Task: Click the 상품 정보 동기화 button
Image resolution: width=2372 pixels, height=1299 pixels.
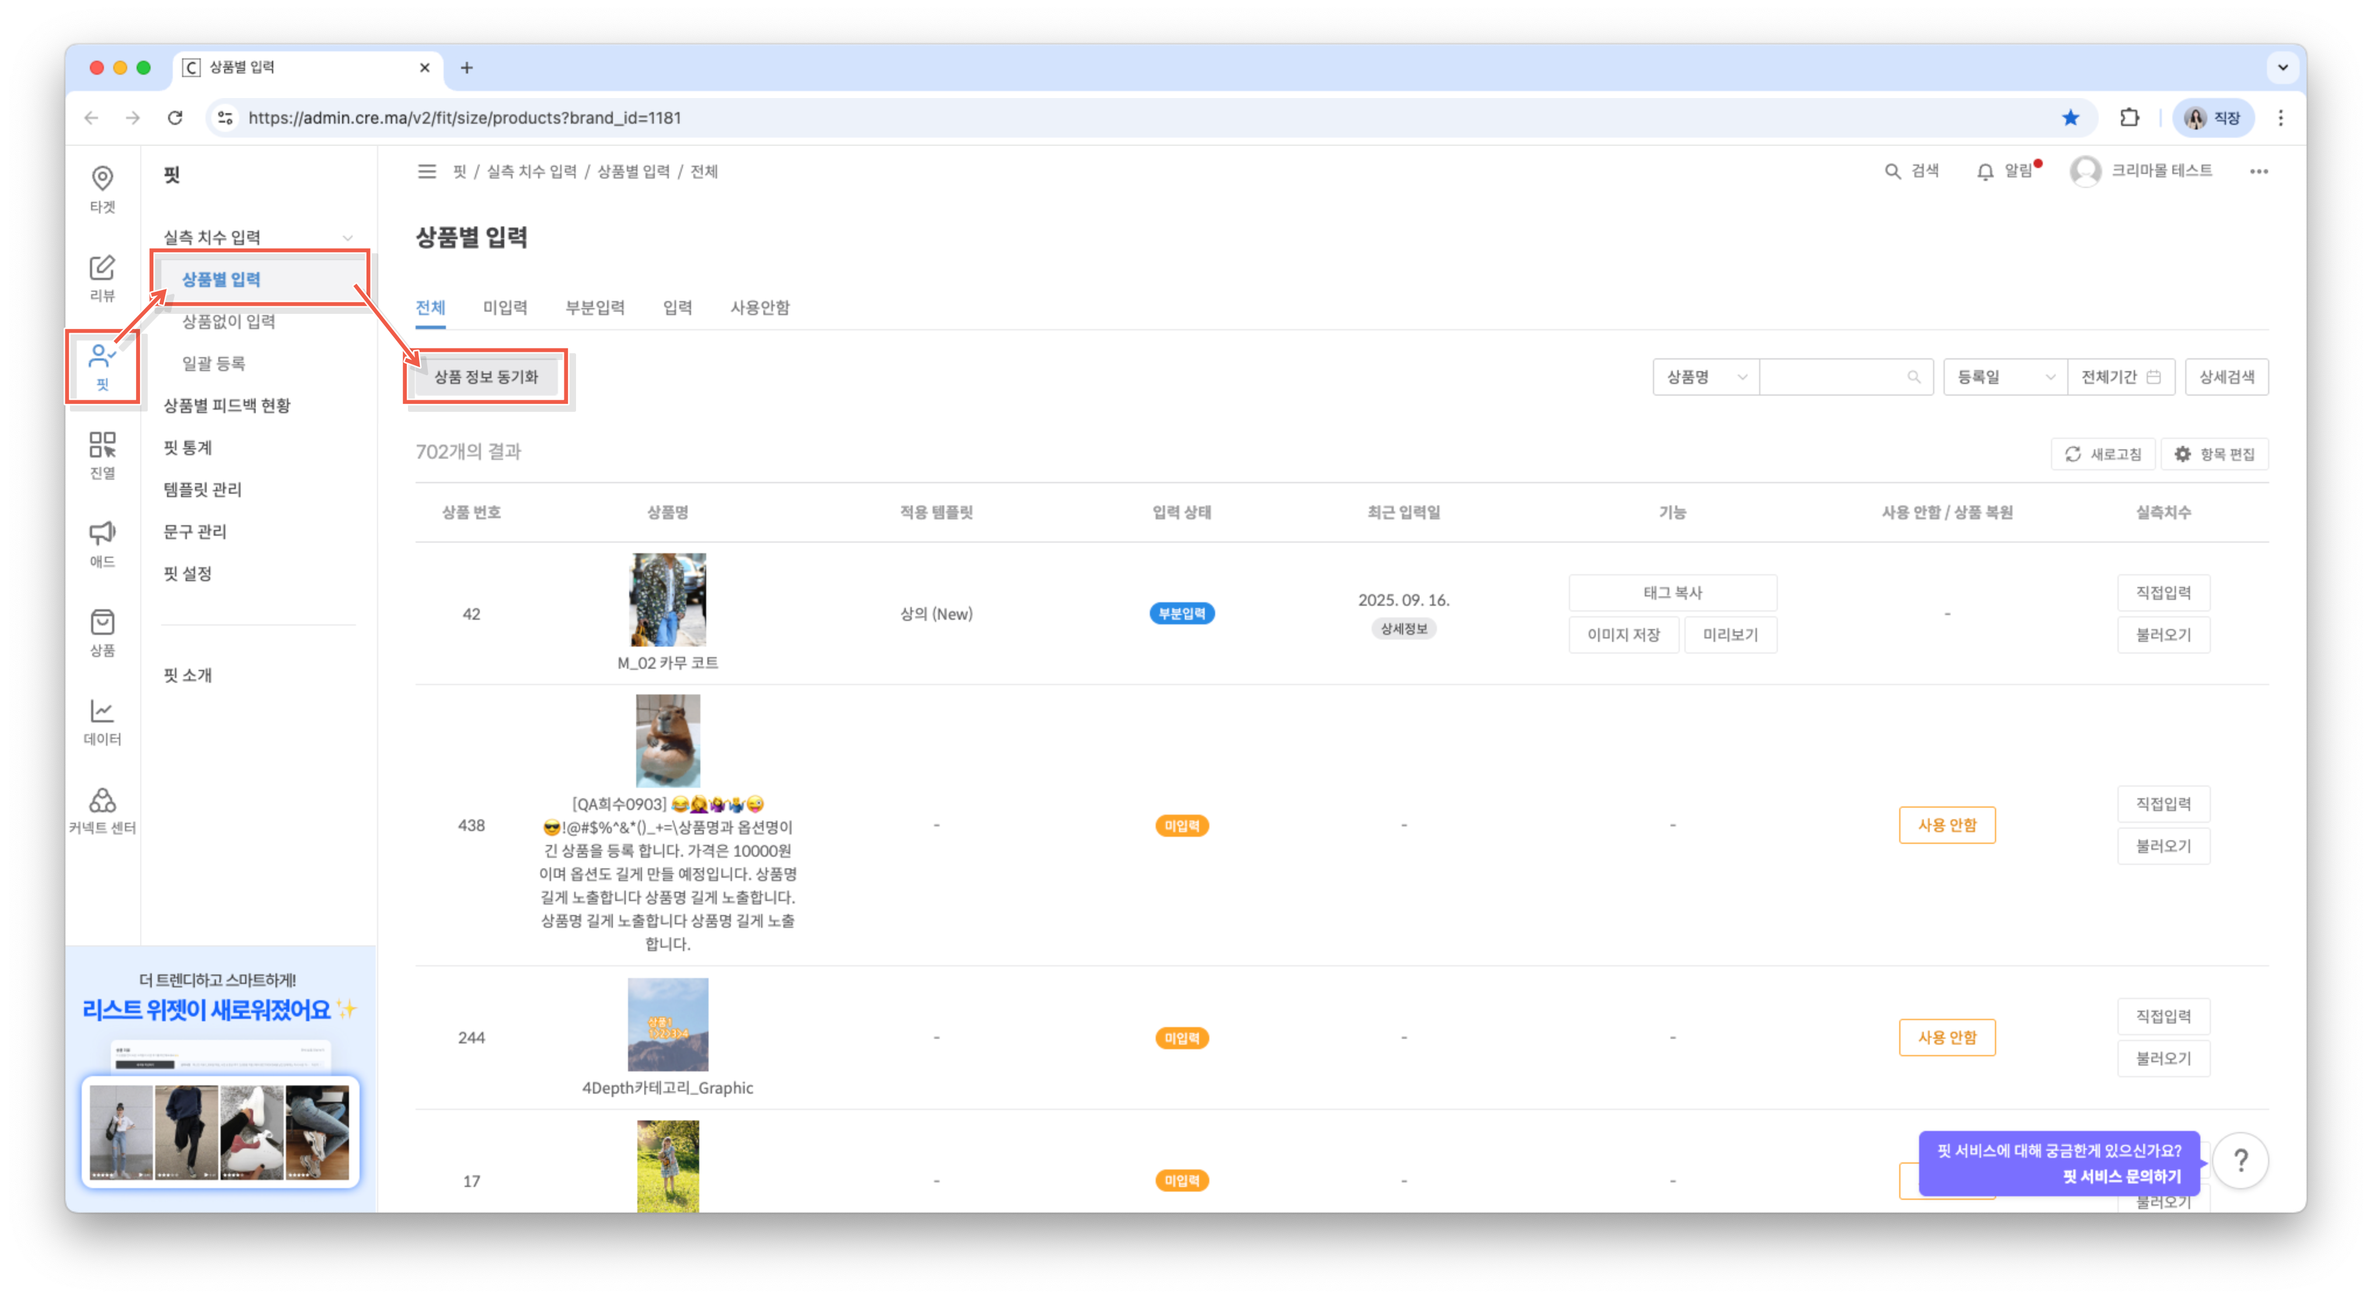Action: tap(486, 376)
